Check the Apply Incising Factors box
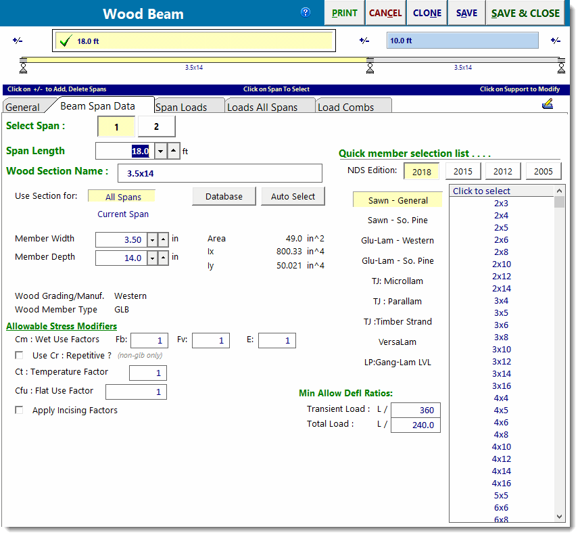 (19, 410)
